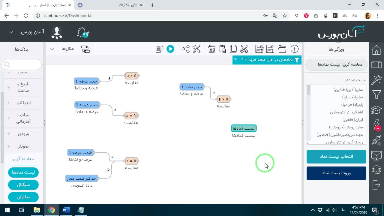This screenshot has width=384, height=216.
Task: Open Word from the Windows taskbar
Action: (x=66, y=210)
